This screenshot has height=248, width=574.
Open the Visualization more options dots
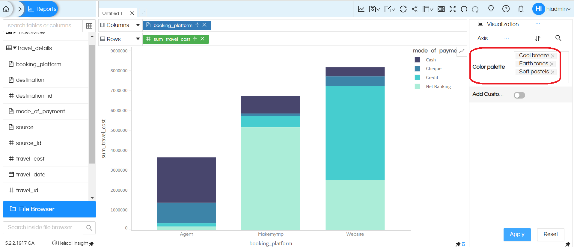(538, 24)
